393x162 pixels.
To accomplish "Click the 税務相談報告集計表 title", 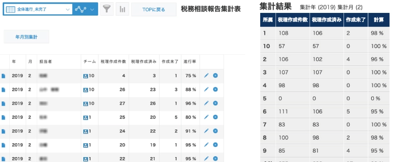I will pos(211,9).
